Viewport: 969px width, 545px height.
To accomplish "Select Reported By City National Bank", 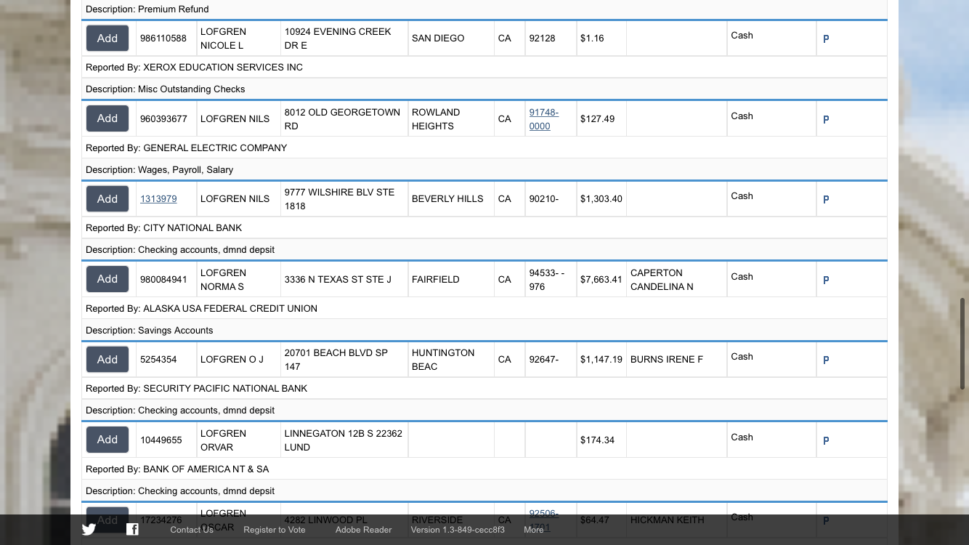I will click(164, 228).
